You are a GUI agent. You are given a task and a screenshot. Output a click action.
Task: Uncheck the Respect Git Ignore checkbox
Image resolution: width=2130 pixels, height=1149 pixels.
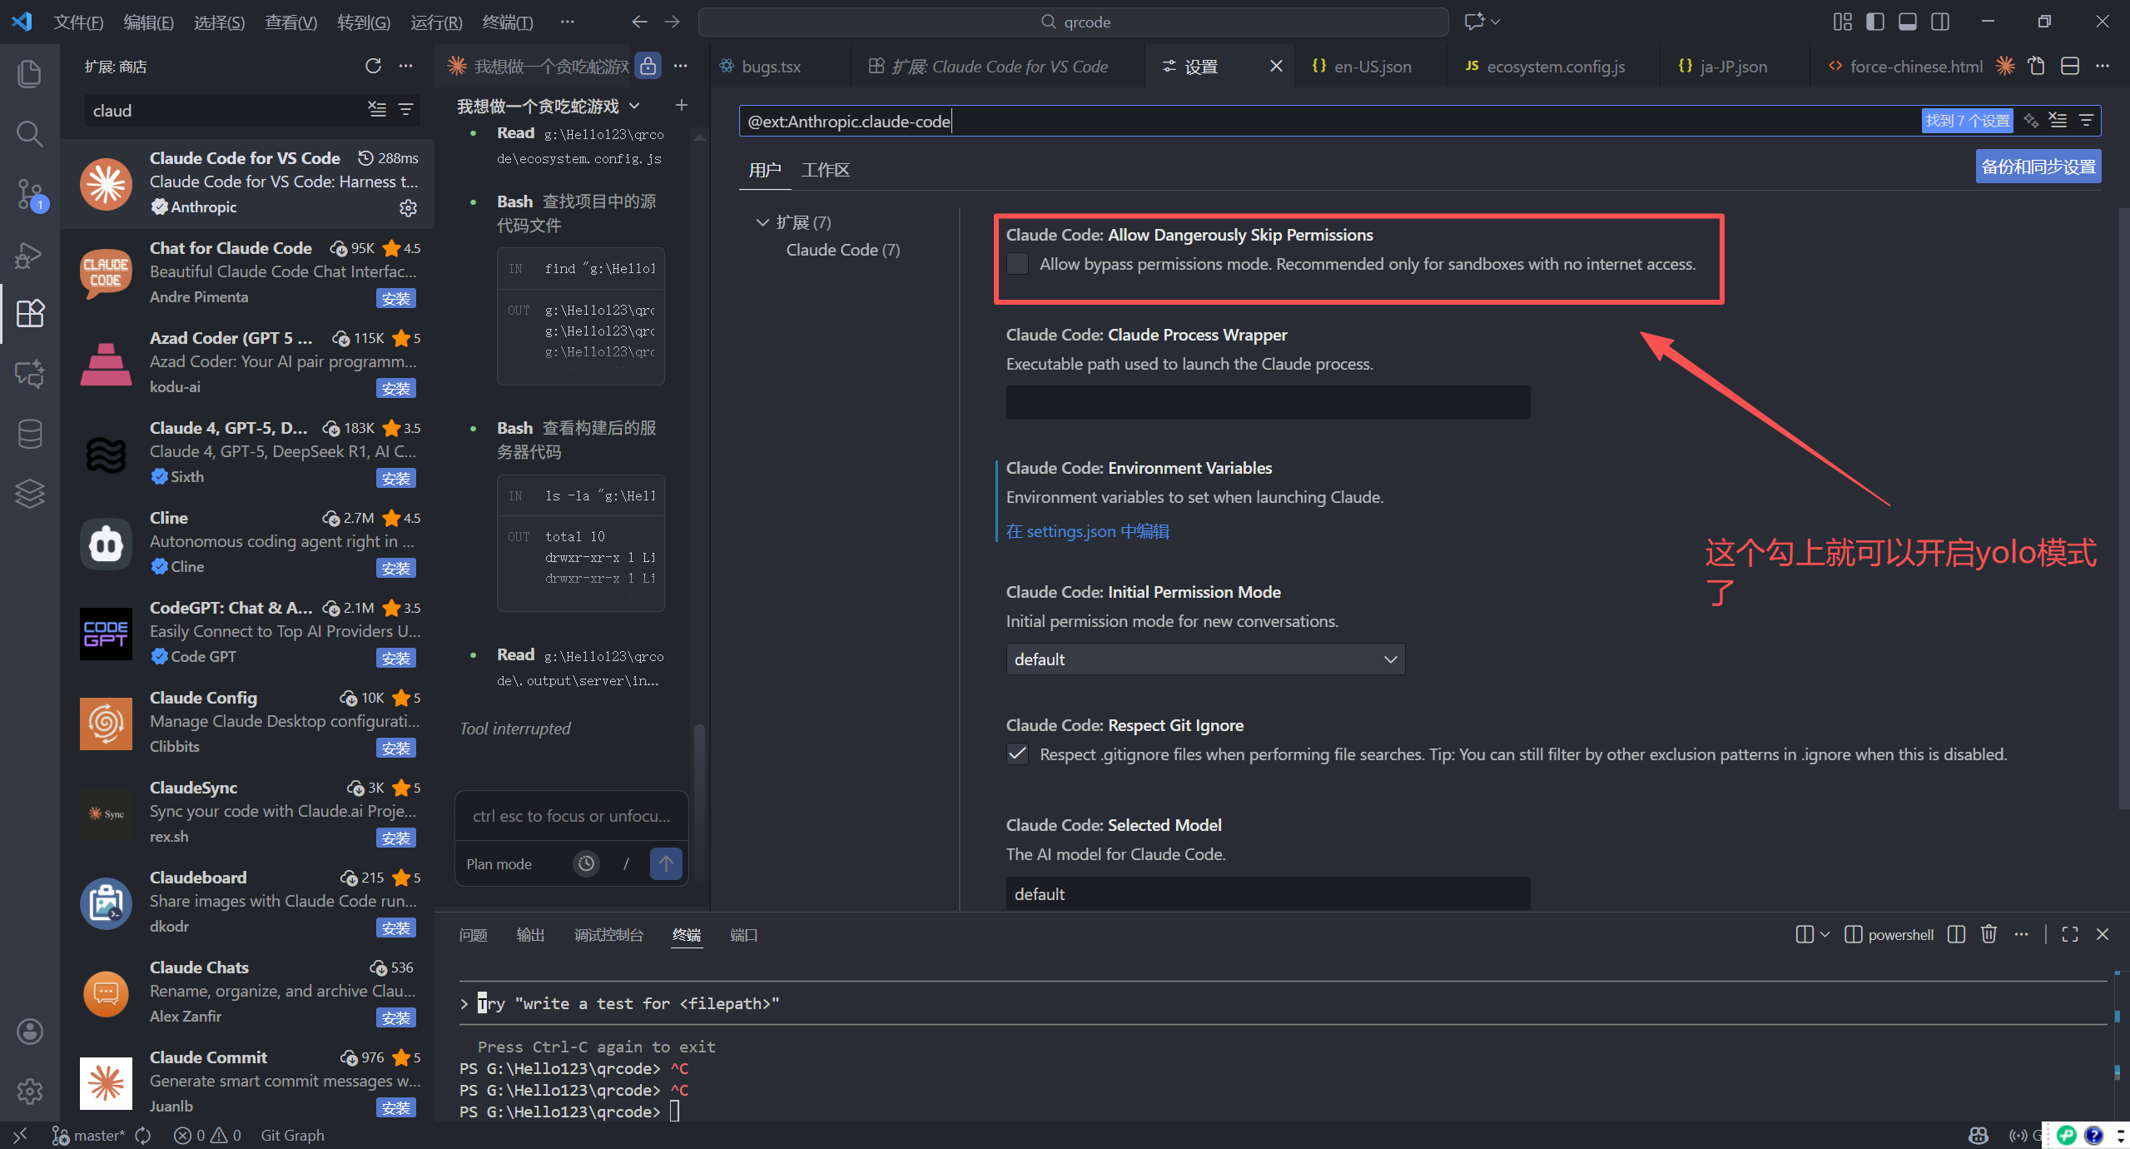pyautogui.click(x=1017, y=754)
